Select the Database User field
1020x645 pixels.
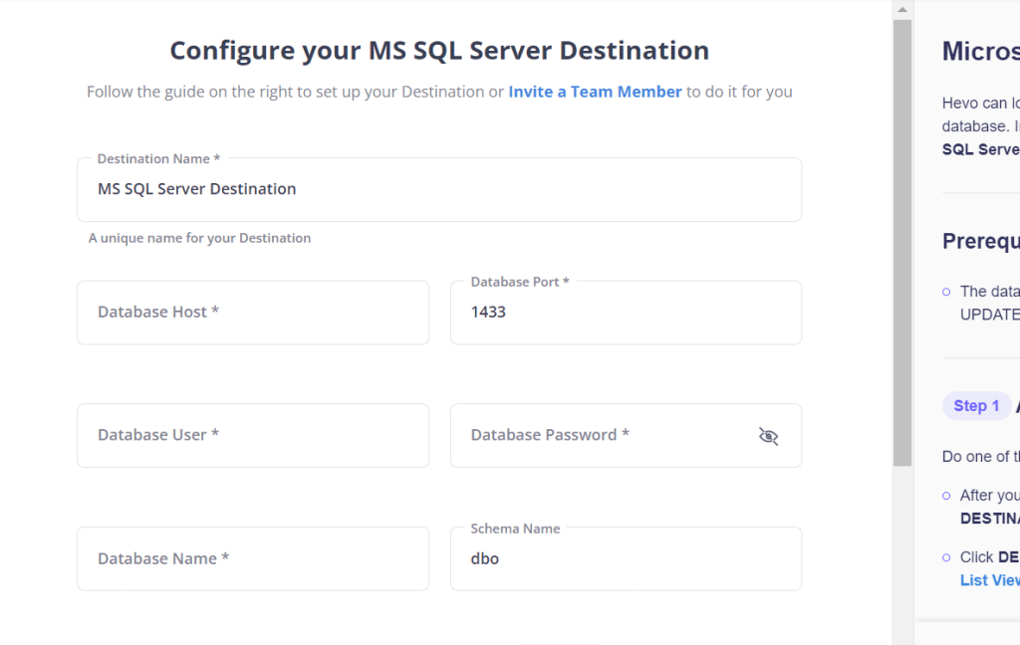[253, 435]
